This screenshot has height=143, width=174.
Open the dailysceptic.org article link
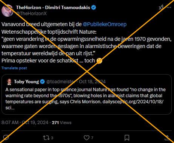click(x=133, y=102)
